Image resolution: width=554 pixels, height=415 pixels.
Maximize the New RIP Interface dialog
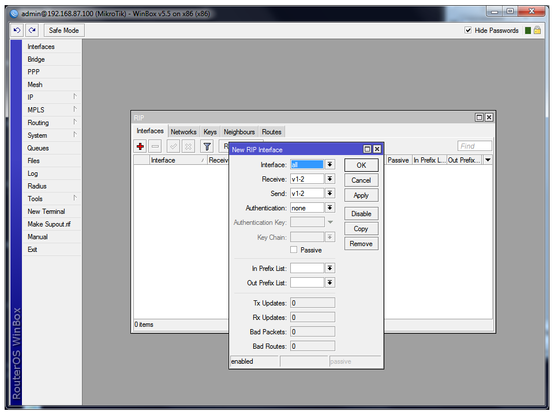tap(367, 149)
